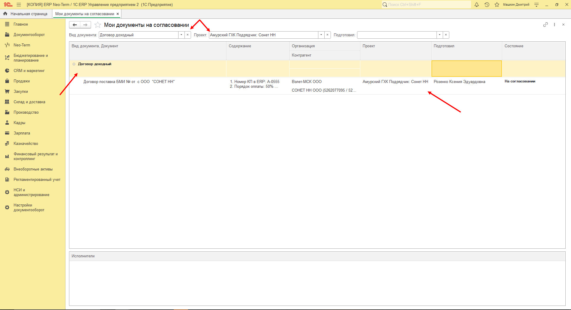
Task: Click the notifications bell icon
Action: tap(477, 4)
